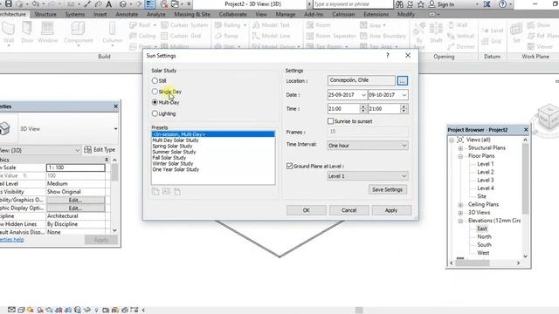The height and width of the screenshot is (314, 559).
Task: Expand Ceiling Plans in Project Browser
Action: click(460, 204)
